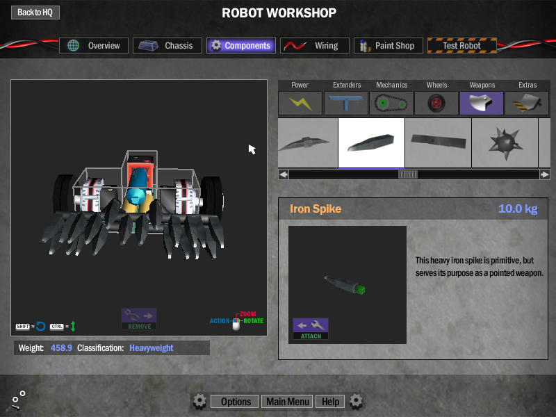
Task: Attach the Iron Spike to the robot
Action: (311, 329)
